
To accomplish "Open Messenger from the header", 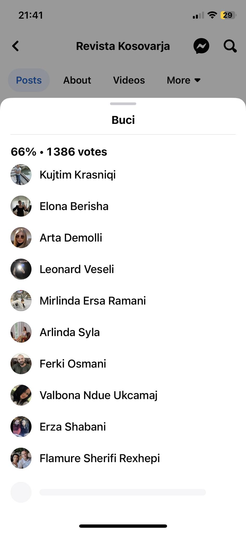I will pos(201,46).
